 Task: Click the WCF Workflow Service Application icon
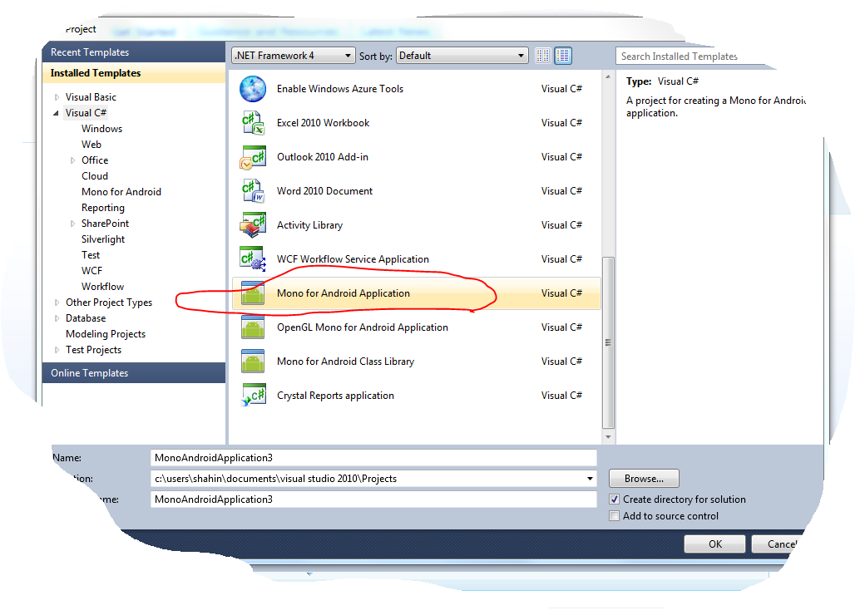253,259
